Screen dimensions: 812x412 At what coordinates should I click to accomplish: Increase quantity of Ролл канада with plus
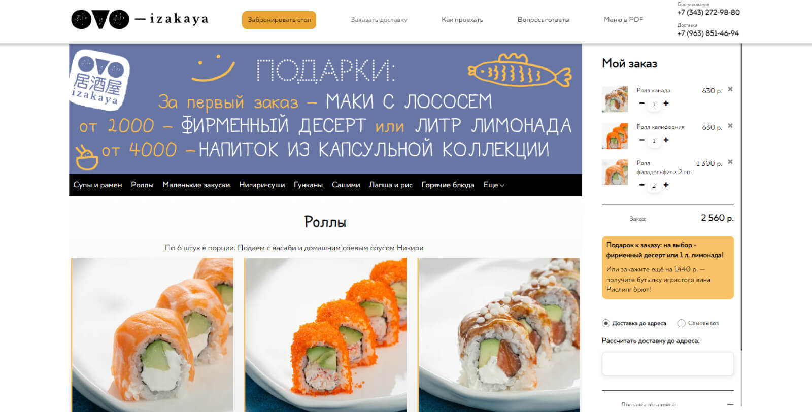[x=666, y=104]
